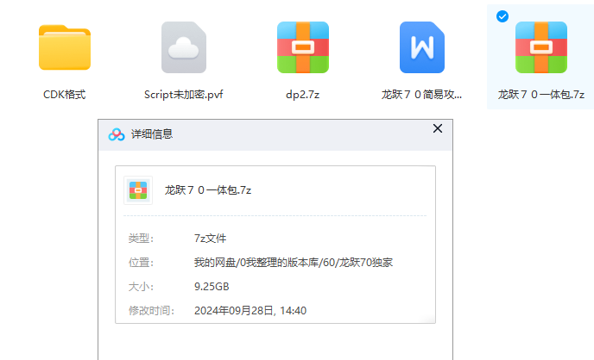
Task: Click the 7z文件 type value
Action: tap(211, 238)
